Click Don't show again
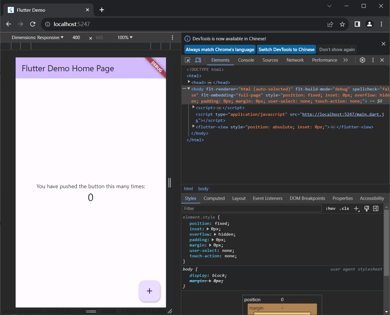390x315 pixels. coord(337,50)
